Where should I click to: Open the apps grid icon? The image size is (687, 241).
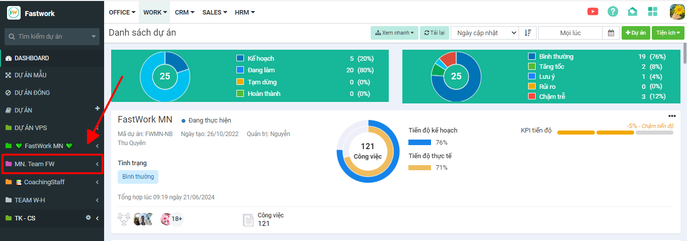(x=652, y=12)
